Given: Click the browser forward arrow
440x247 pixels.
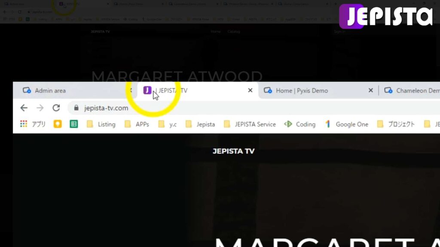Looking at the screenshot, I should click(40, 108).
